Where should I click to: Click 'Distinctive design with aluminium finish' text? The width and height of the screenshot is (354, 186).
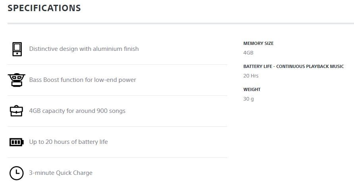click(x=84, y=49)
